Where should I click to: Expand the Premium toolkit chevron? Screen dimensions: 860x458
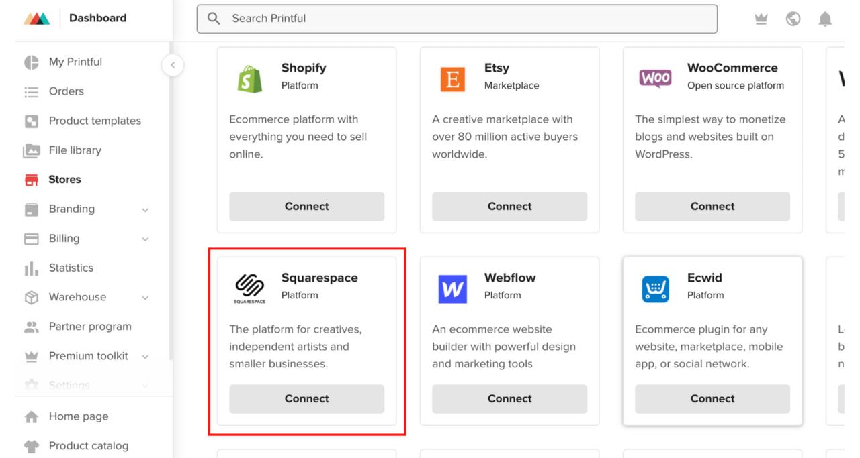[145, 357]
